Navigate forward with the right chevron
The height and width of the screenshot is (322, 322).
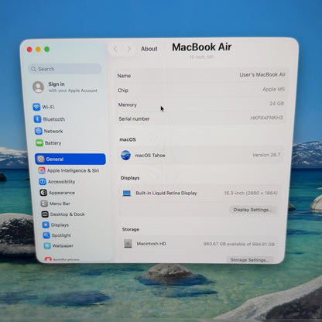click(x=128, y=49)
